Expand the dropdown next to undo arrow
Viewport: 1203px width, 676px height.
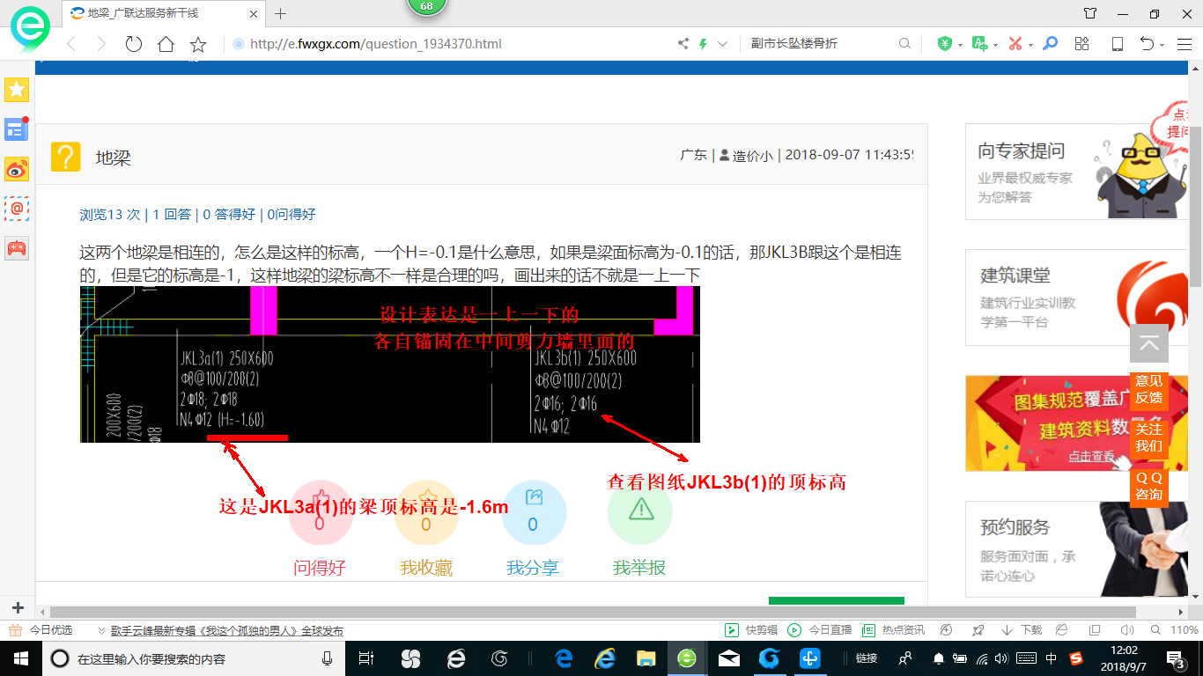(1162, 45)
